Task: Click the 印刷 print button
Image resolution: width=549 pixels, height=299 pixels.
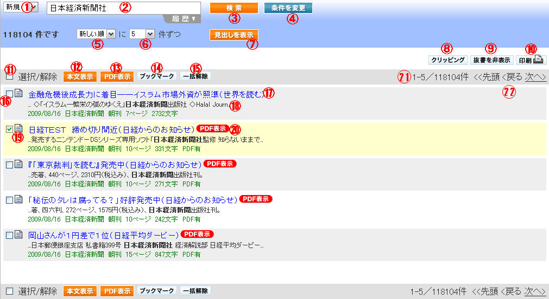Action: [531, 60]
